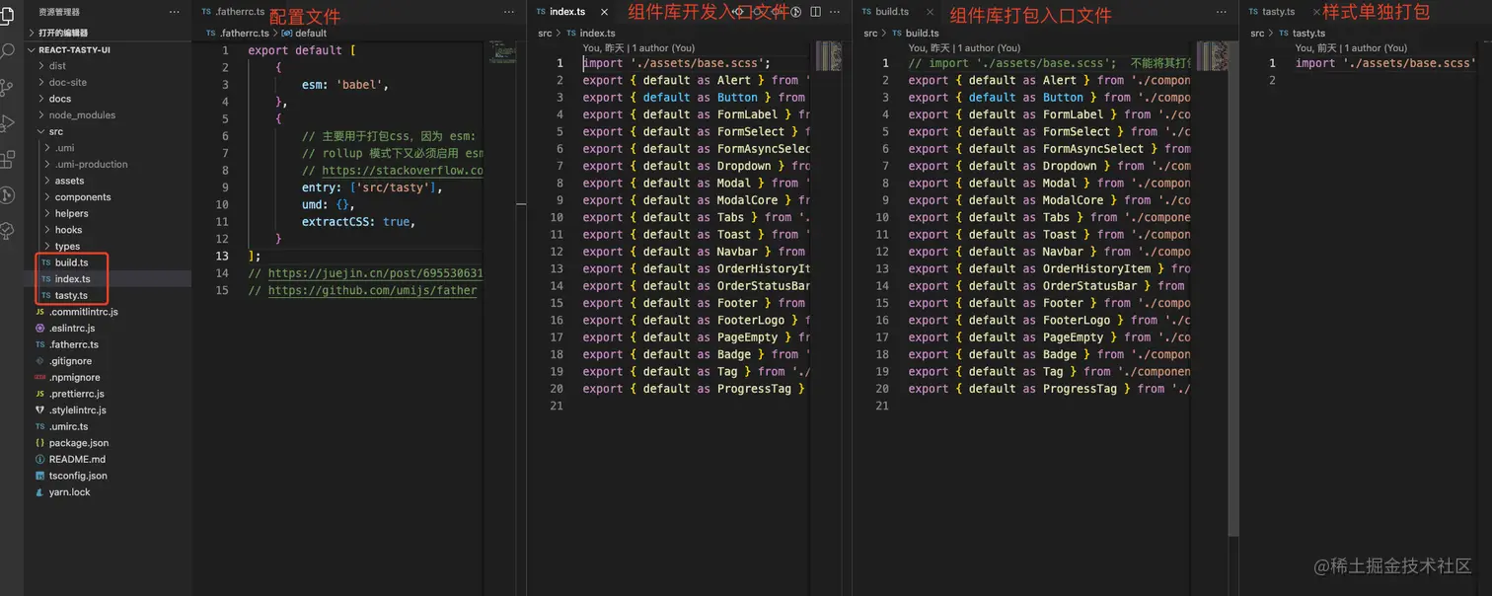The width and height of the screenshot is (1492, 596).
Task: Expand the open editors section
Action: click(x=107, y=33)
